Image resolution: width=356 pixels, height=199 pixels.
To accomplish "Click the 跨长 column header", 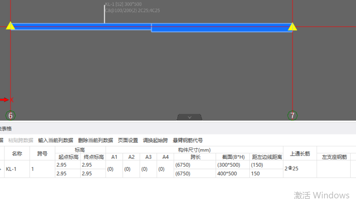I will 195,157.
